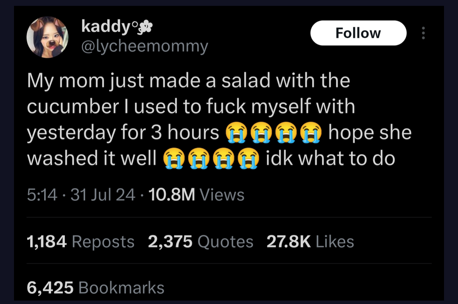Click the 5:14 post timestamp

click(x=42, y=195)
